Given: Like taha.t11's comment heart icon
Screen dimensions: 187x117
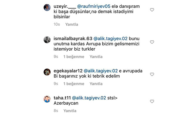Looking at the screenshot, I should pos(152,101).
